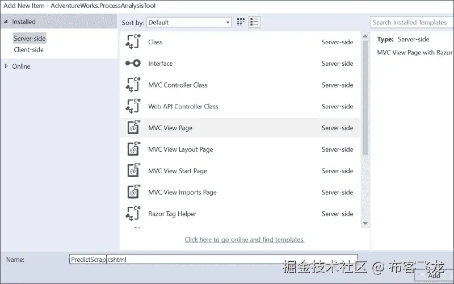Click the scrollbar up arrow in template list

coord(365,36)
